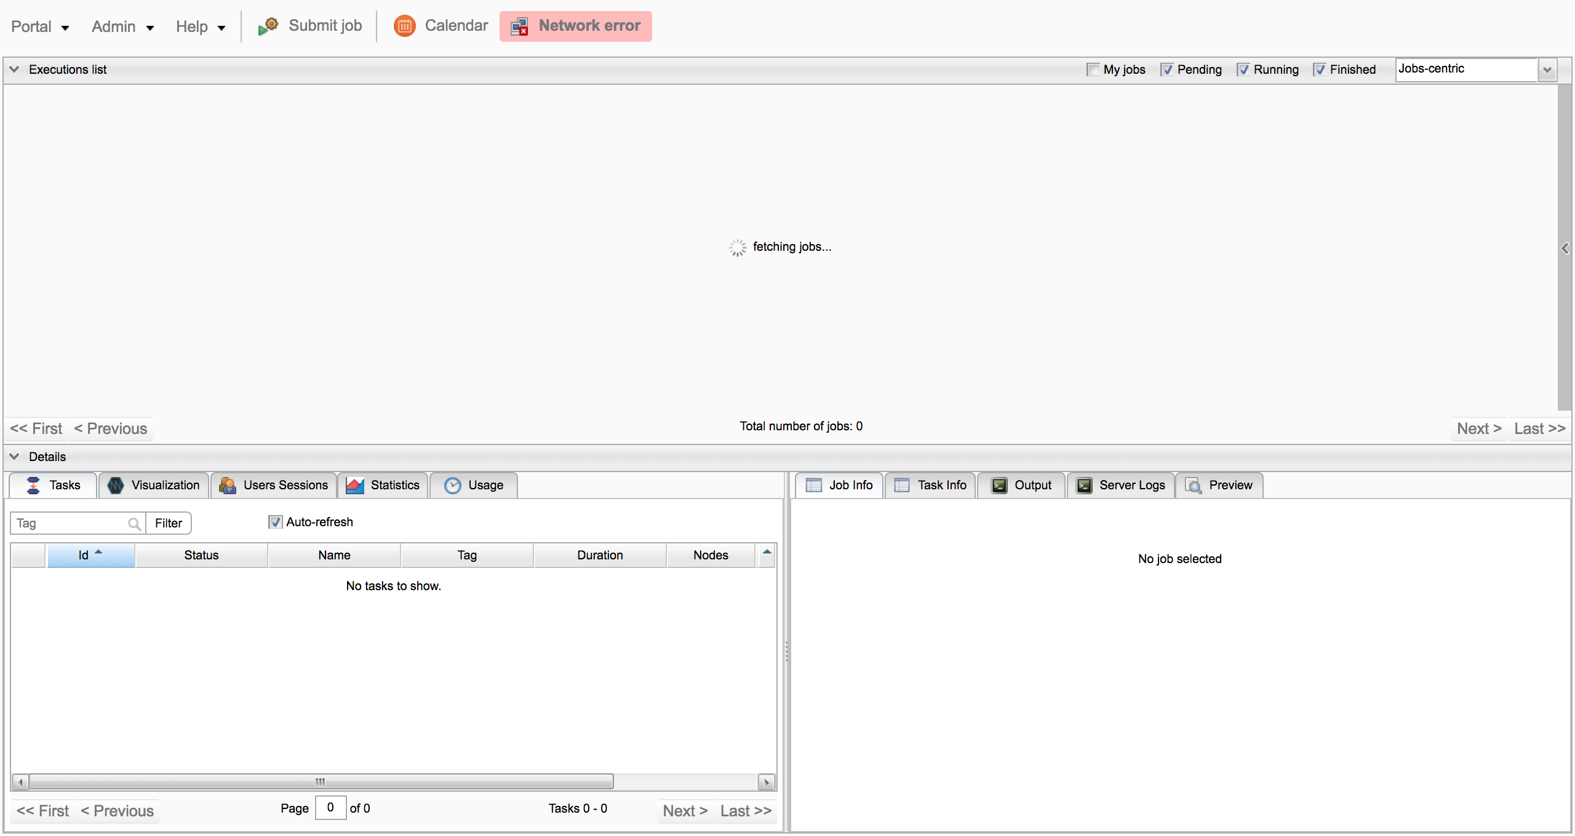Toggle the Running filter checkbox
The height and width of the screenshot is (836, 1575).
click(x=1243, y=69)
